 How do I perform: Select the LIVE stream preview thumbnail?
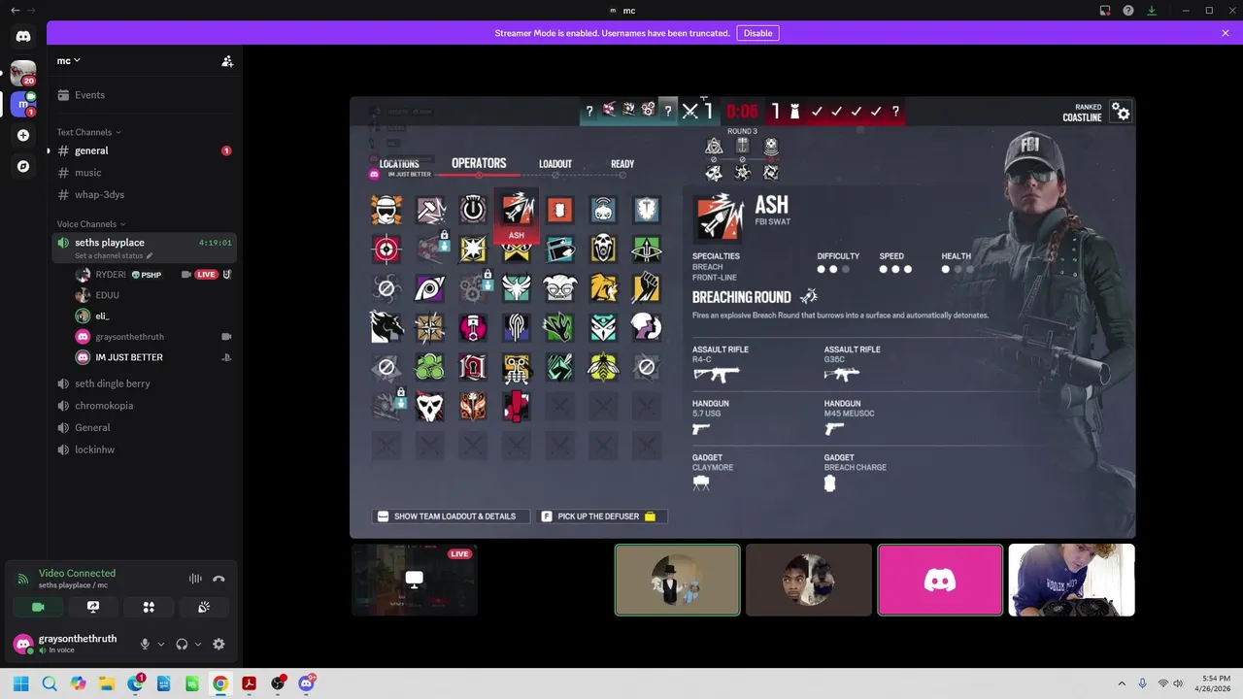click(415, 580)
